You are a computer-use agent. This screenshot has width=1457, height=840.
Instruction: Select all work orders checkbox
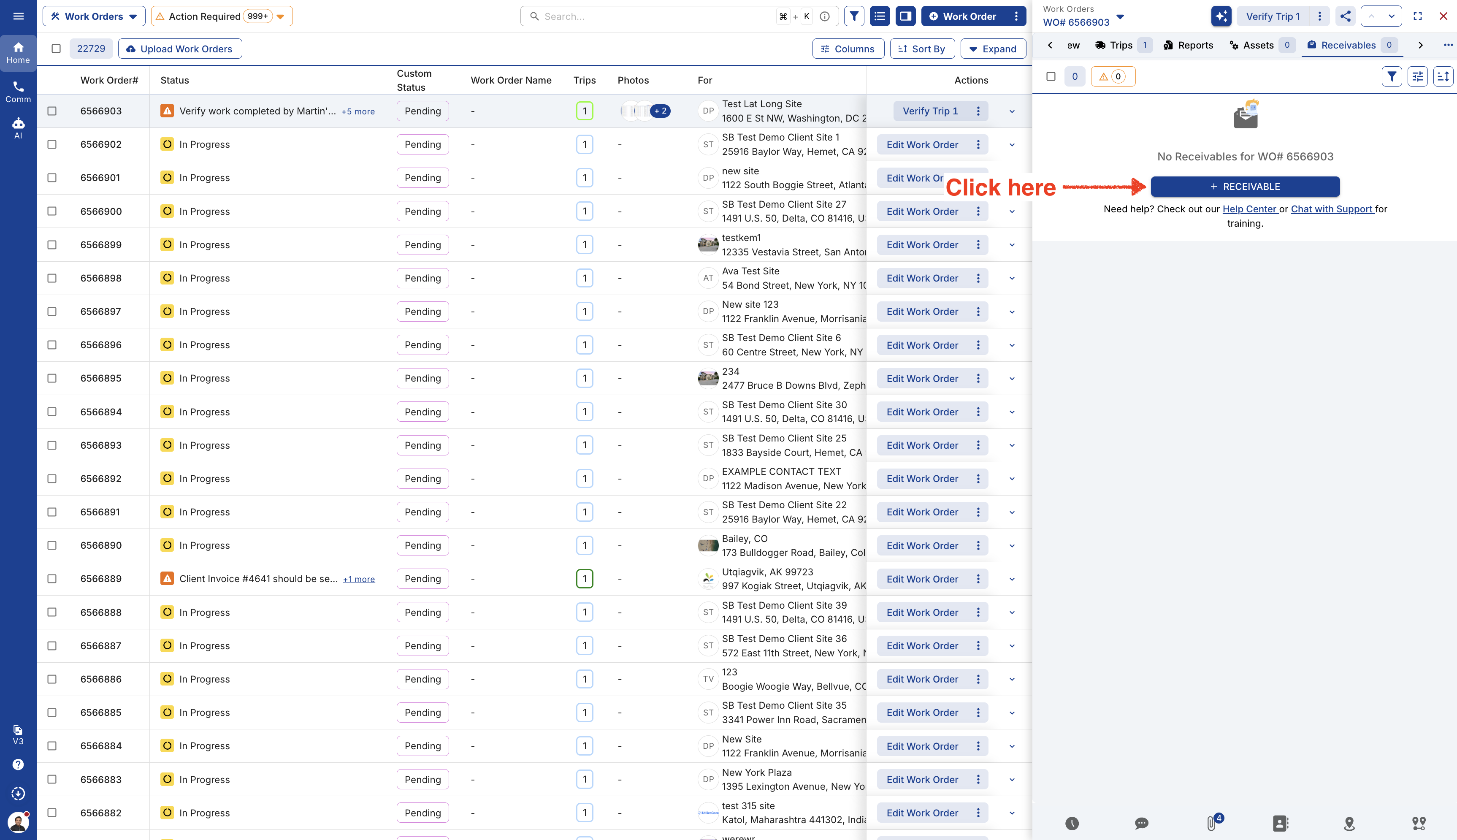click(56, 49)
